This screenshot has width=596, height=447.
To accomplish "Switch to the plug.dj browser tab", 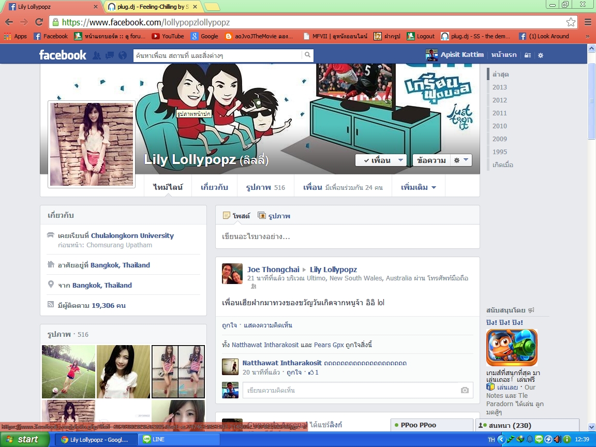I will coord(153,7).
